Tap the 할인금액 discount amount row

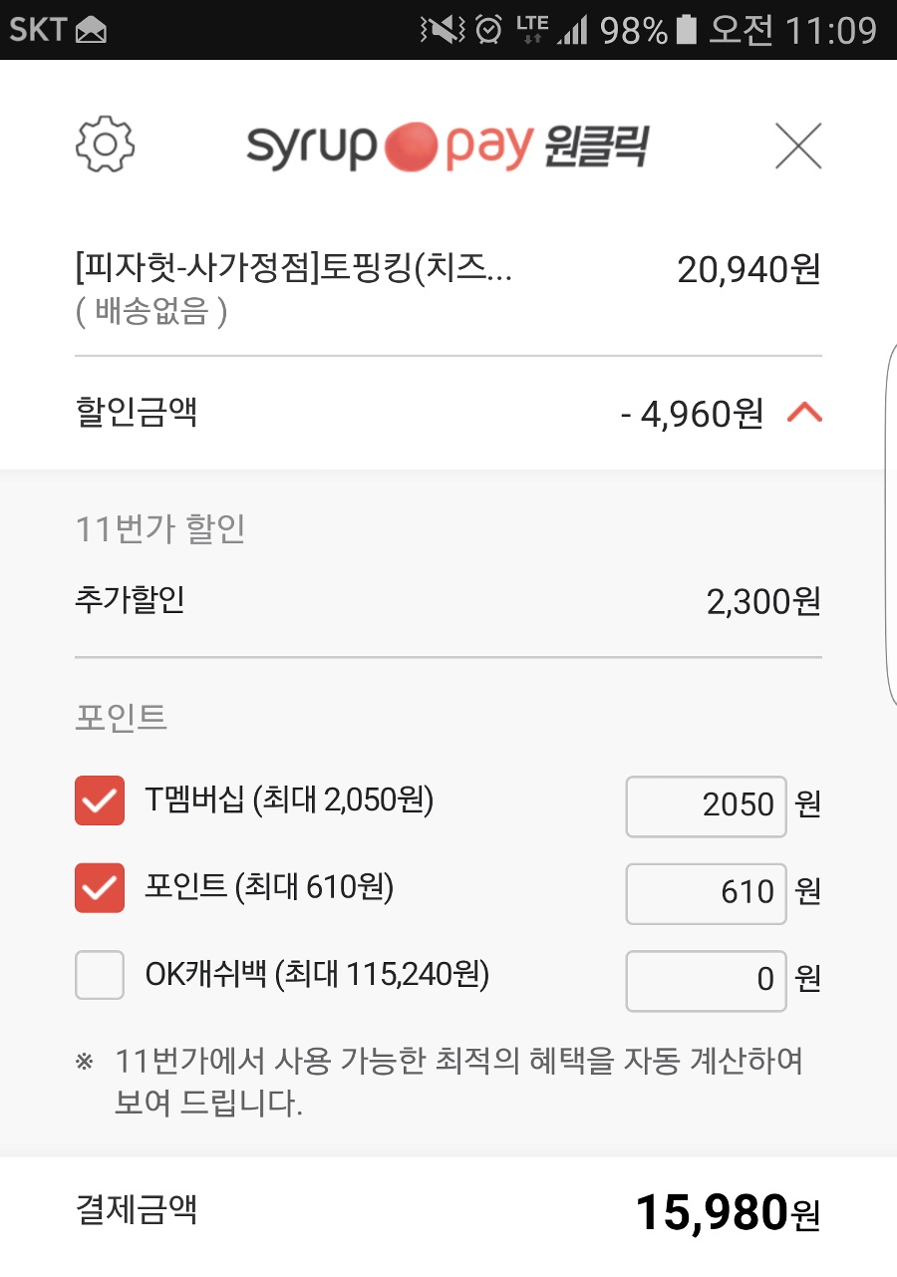tap(448, 413)
